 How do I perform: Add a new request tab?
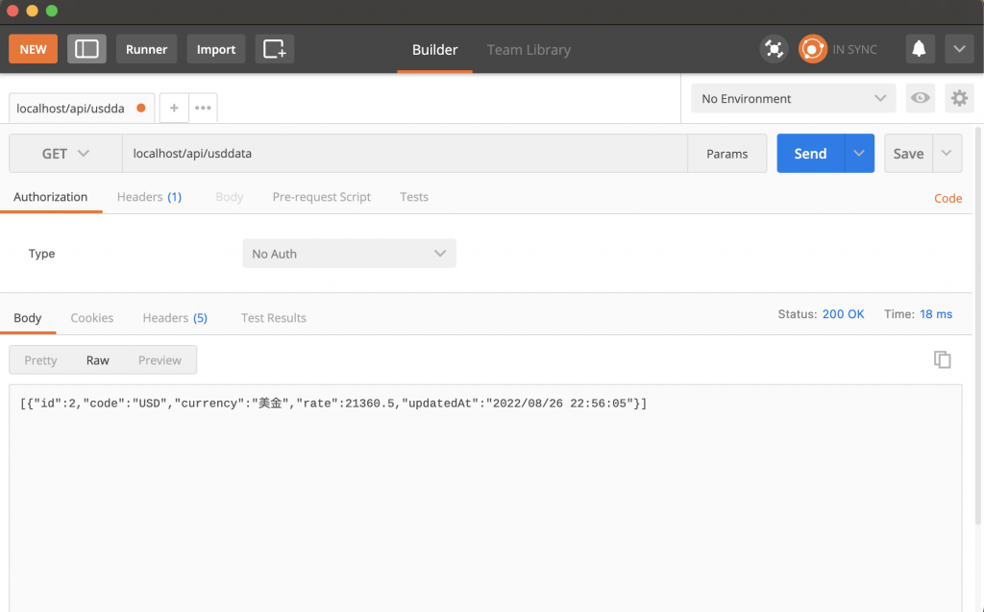[174, 108]
